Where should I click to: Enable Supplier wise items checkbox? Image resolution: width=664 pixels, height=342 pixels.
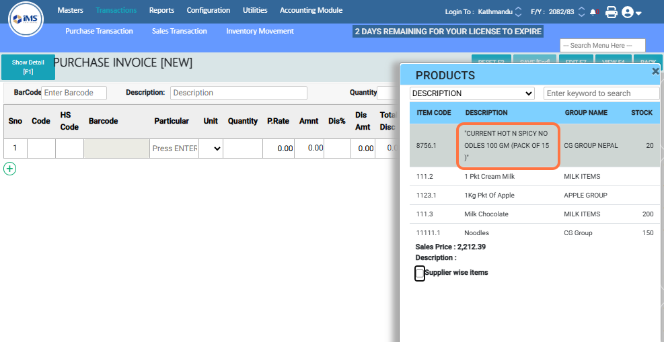(x=420, y=273)
